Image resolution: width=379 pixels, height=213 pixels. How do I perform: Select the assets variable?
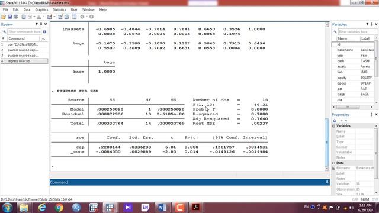pos(353,67)
